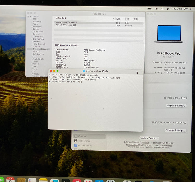Select Appearance in System Settings sidebar
Viewport: 195px width, 182px height.
[89, 141]
